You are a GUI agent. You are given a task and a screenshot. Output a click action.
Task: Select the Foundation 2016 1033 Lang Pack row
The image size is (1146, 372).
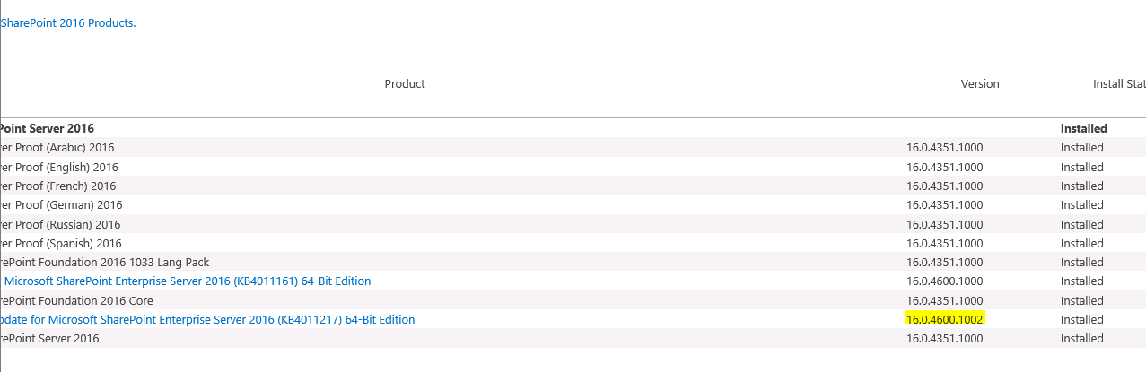[x=573, y=263]
